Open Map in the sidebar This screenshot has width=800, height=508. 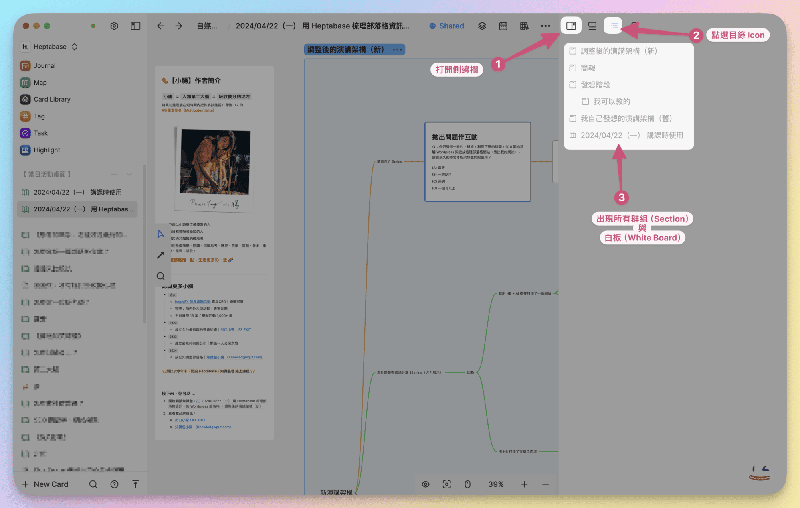pyautogui.click(x=40, y=83)
